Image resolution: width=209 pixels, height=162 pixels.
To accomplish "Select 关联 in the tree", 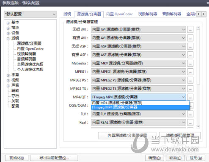I will pyautogui.click(x=15, y=101).
